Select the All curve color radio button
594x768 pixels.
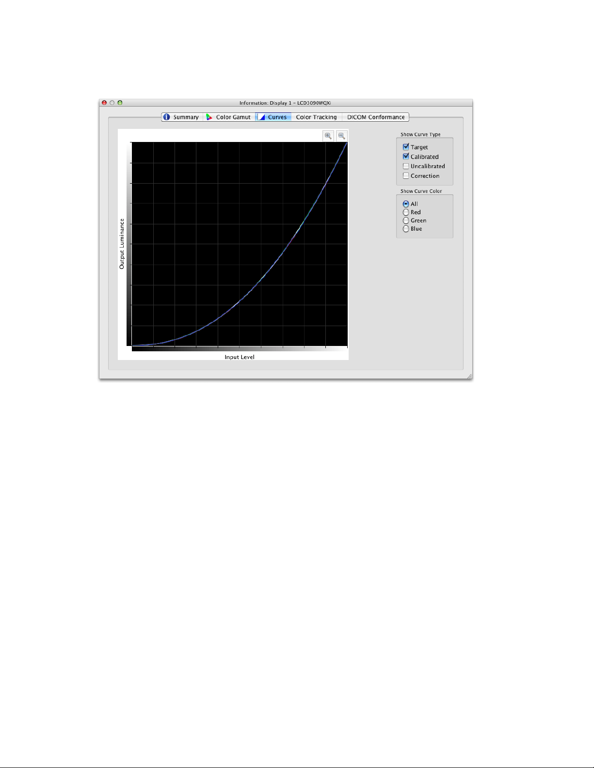(406, 204)
